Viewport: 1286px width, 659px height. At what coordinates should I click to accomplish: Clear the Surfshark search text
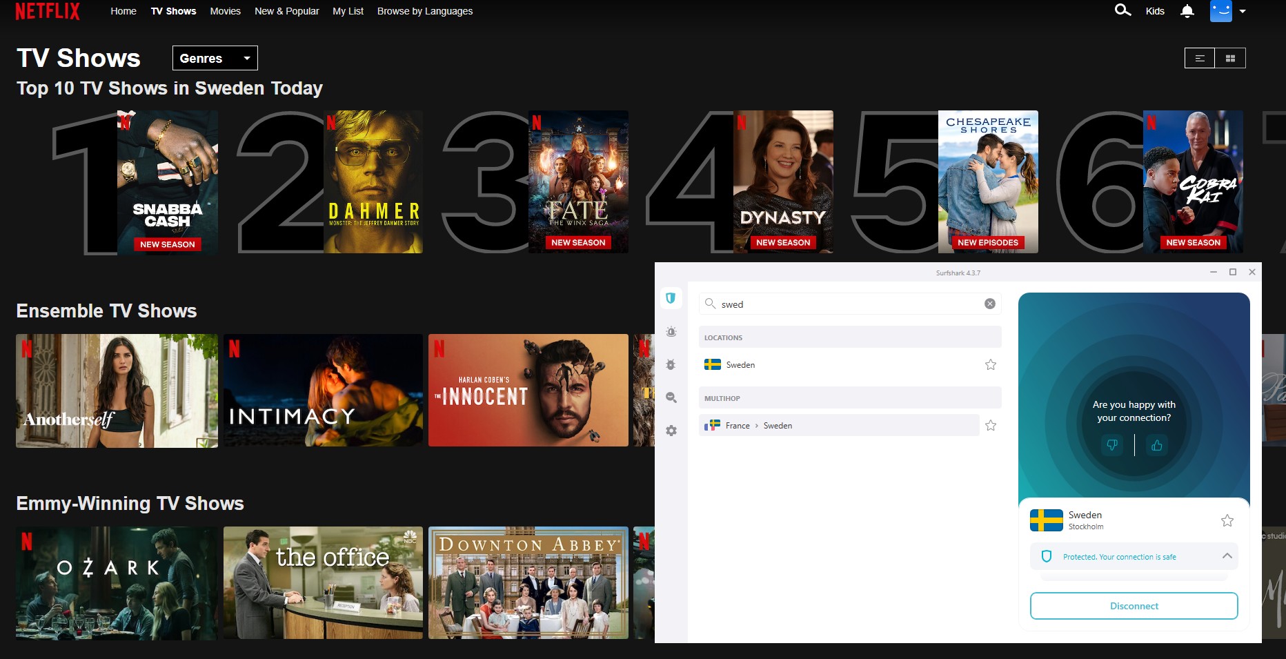[989, 304]
